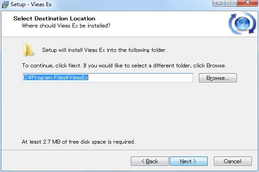Click empty space at end of path field
This screenshot has height=172, width=259.
pos(141,78)
